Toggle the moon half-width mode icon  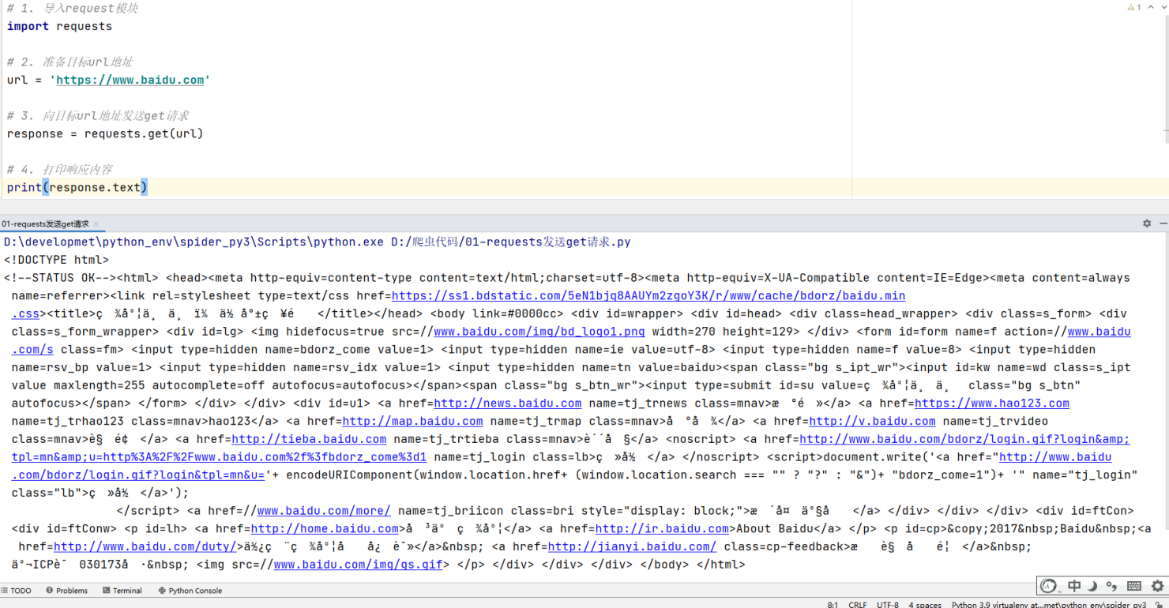[1093, 586]
